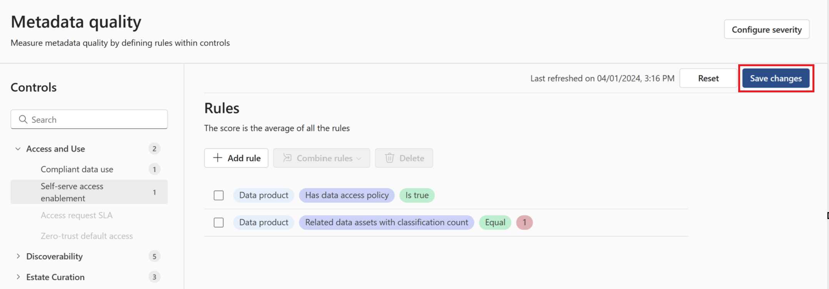
Task: Click the Metadata quality page title
Action: (x=76, y=22)
